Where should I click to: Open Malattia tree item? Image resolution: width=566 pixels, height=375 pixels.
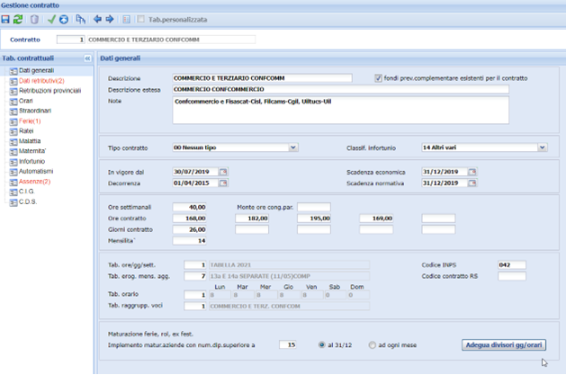click(x=30, y=141)
